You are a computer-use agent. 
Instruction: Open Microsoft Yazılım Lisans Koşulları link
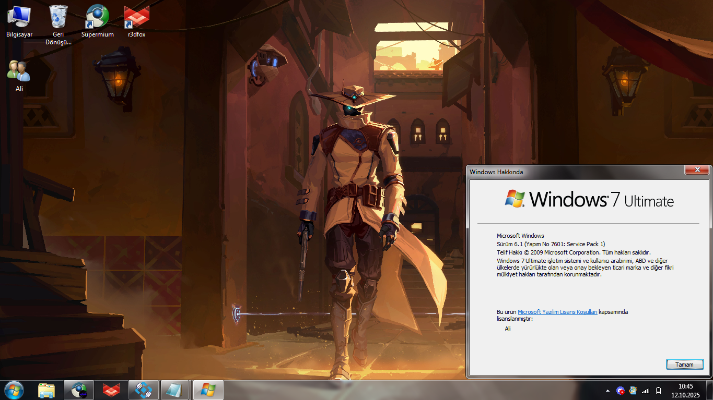pos(557,312)
